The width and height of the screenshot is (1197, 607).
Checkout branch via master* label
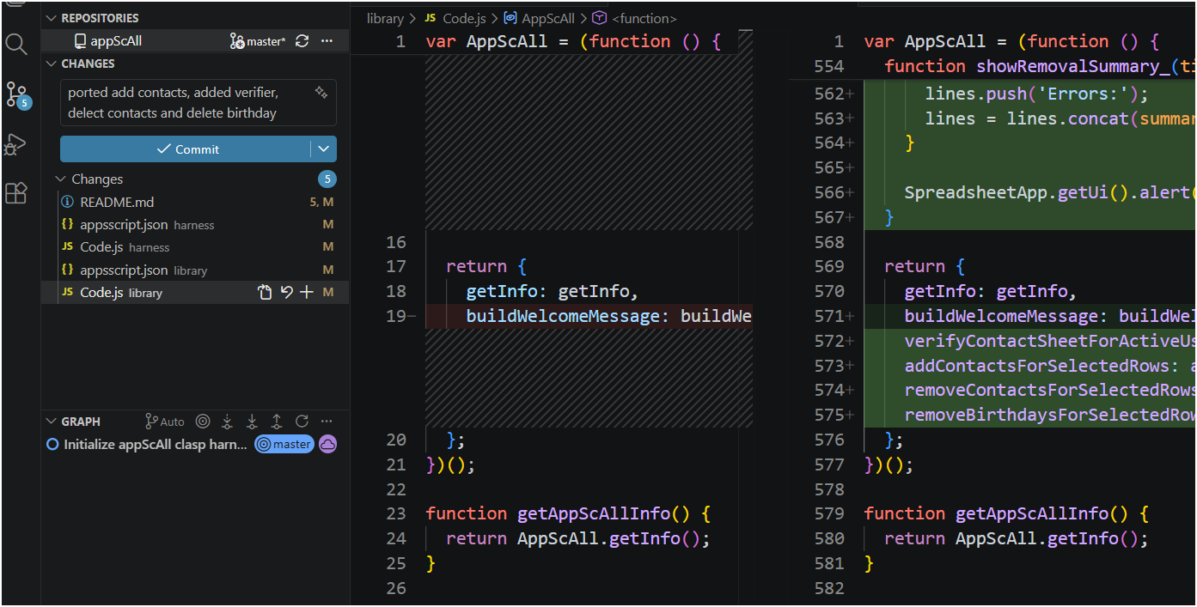[258, 41]
